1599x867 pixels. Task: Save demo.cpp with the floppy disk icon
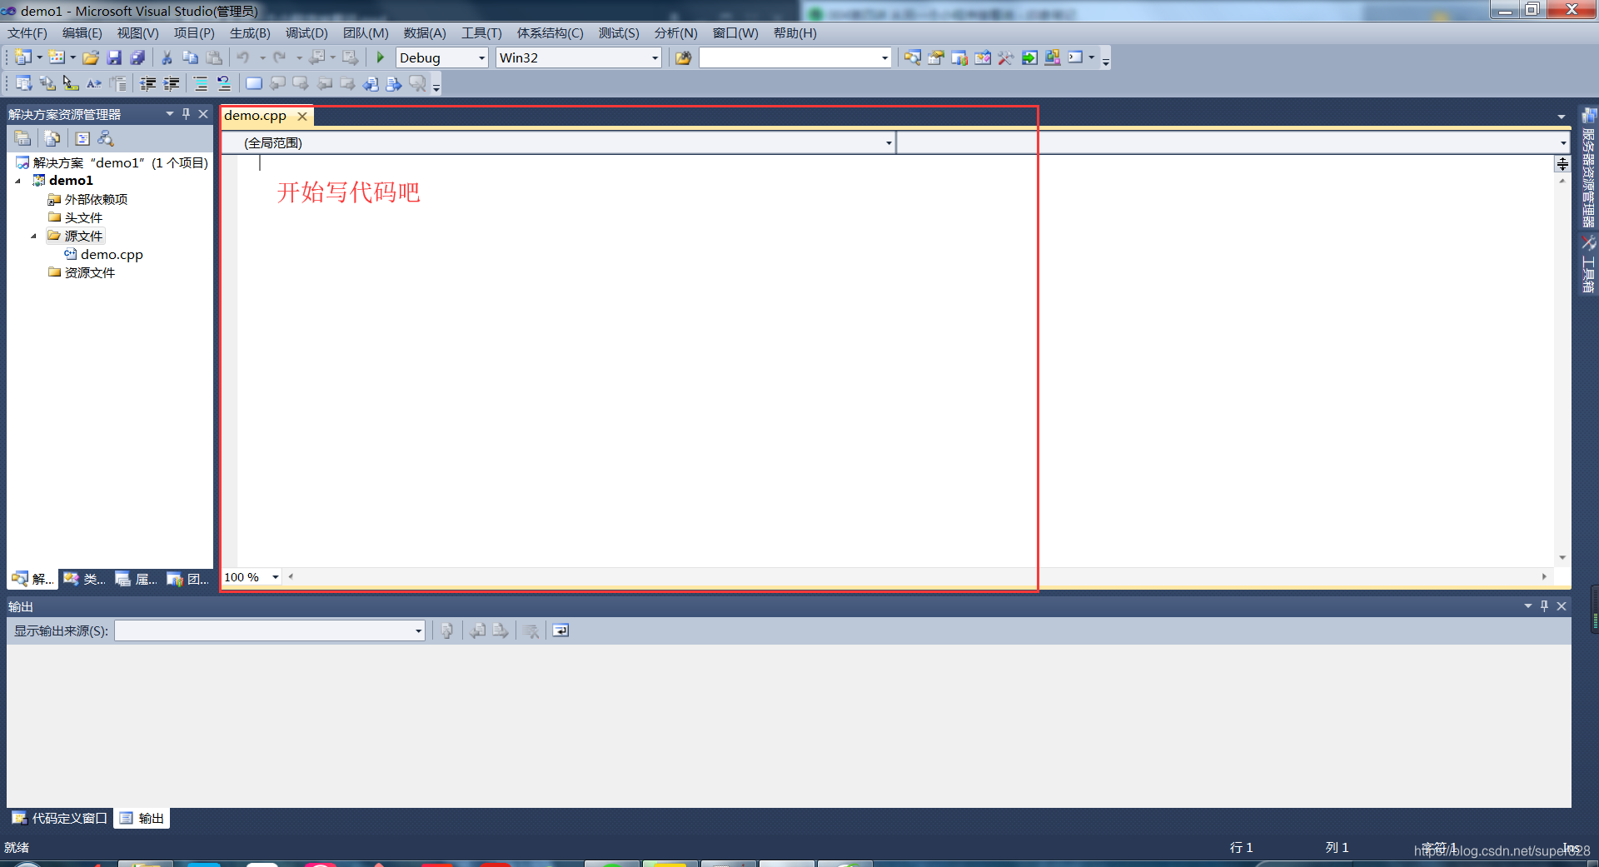tap(114, 57)
